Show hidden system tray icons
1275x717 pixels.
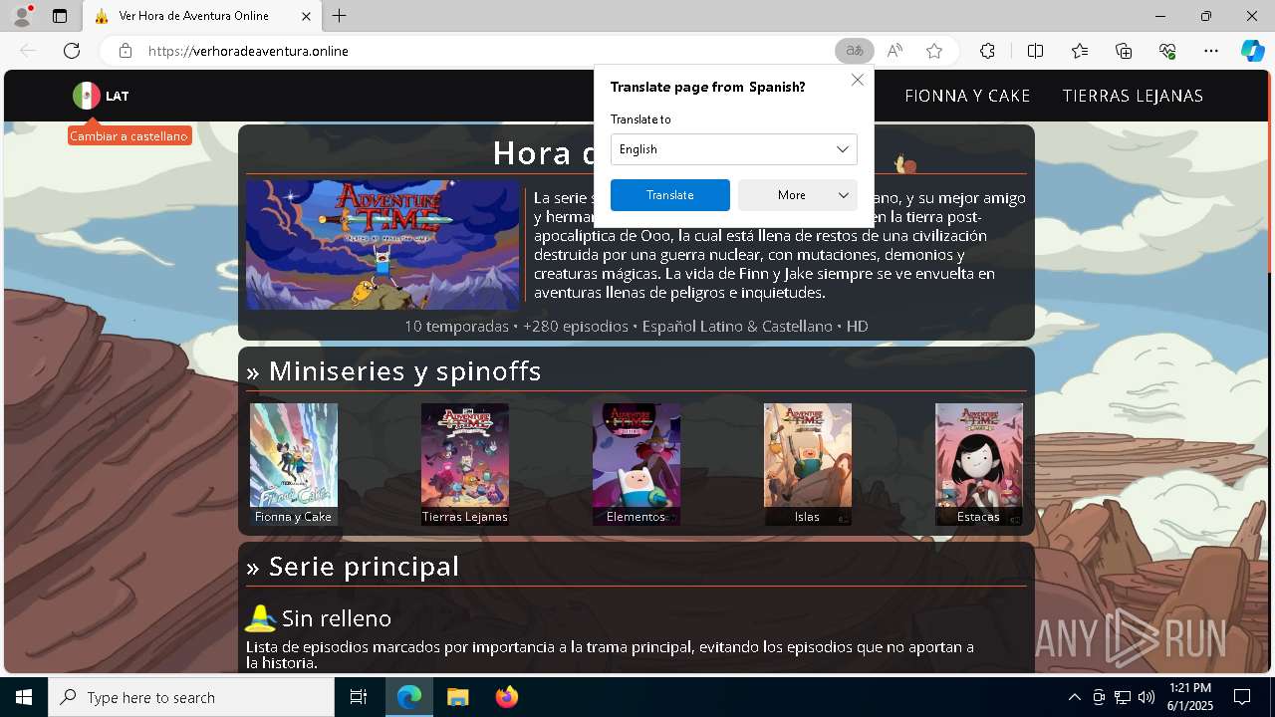(x=1074, y=697)
